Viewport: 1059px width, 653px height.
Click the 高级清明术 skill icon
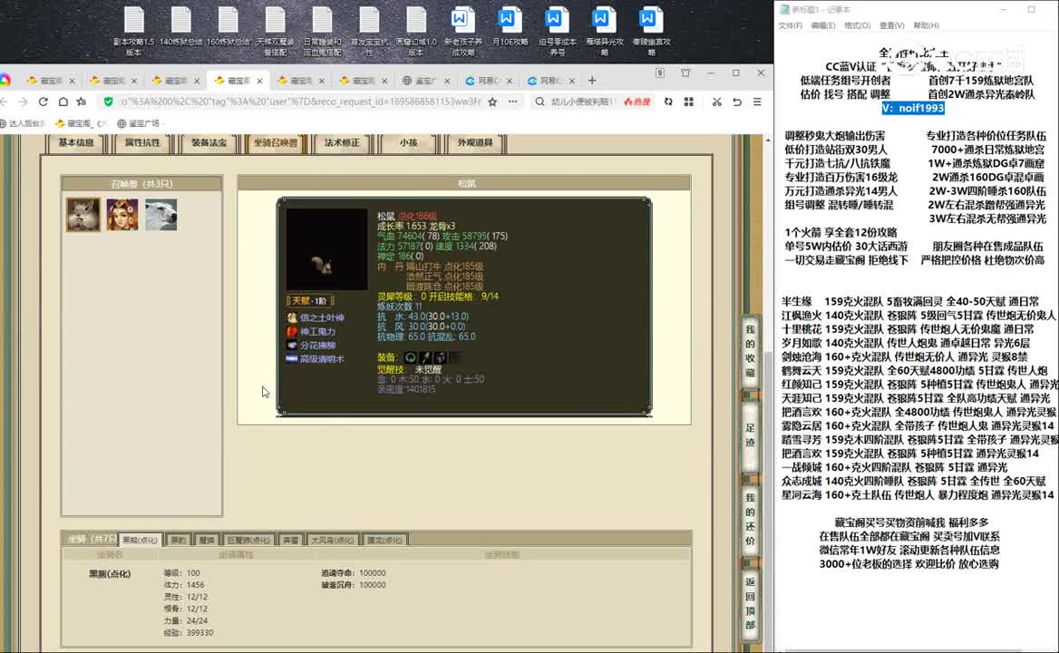click(292, 359)
